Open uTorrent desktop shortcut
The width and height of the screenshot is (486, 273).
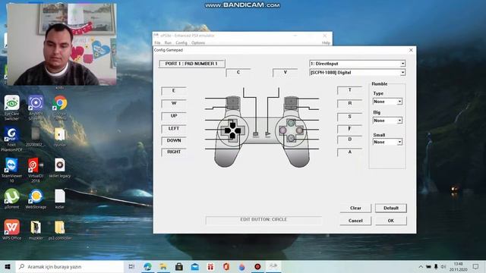click(x=12, y=199)
